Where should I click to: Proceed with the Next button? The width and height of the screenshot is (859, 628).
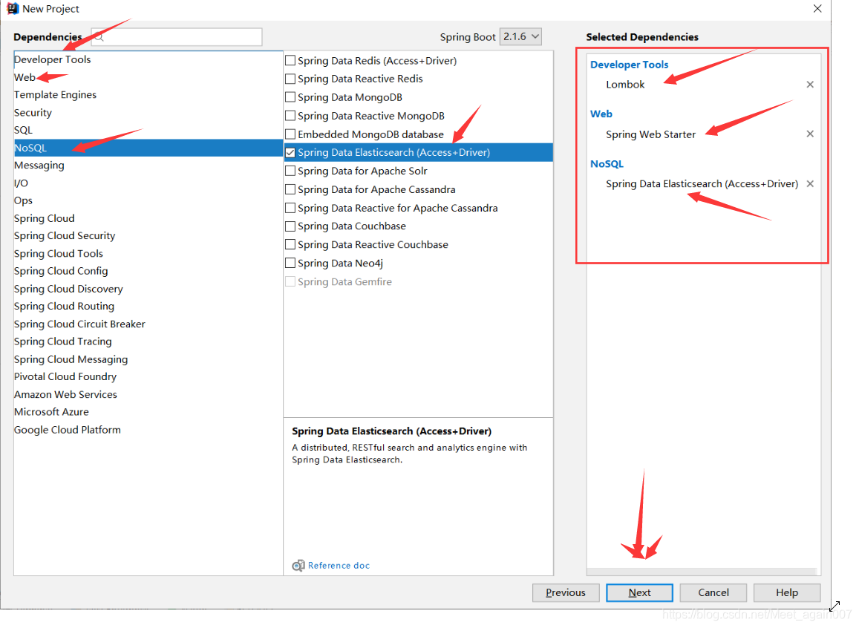click(x=639, y=592)
